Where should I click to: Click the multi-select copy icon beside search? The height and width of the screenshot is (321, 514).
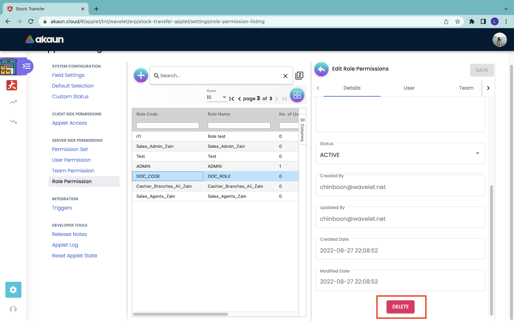(299, 75)
